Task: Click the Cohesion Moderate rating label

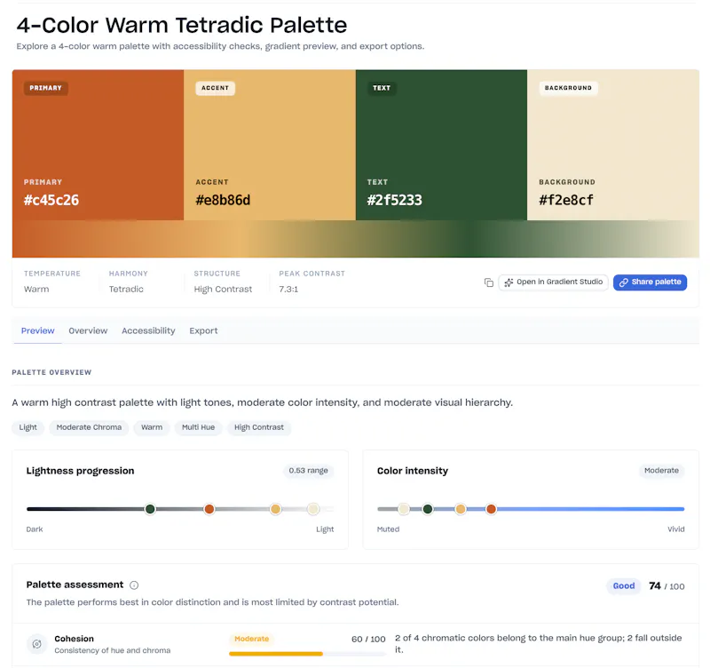Action: tap(252, 639)
